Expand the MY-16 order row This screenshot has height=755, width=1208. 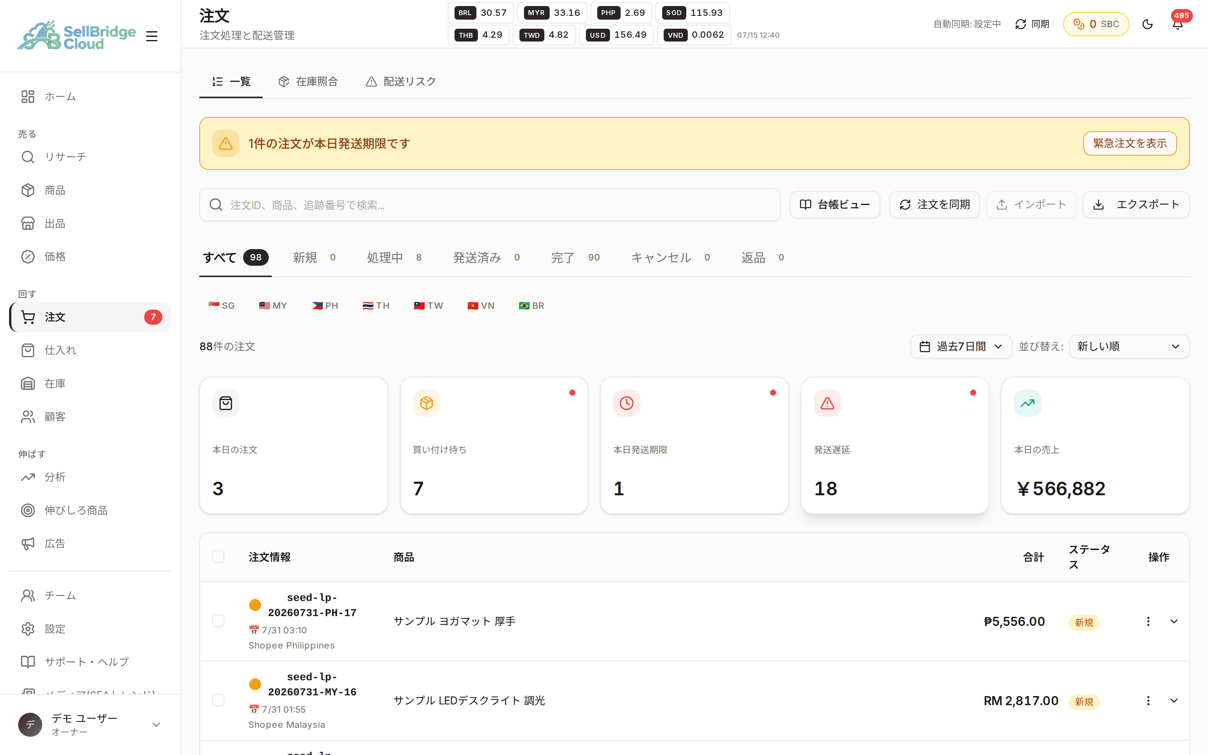pos(1174,701)
